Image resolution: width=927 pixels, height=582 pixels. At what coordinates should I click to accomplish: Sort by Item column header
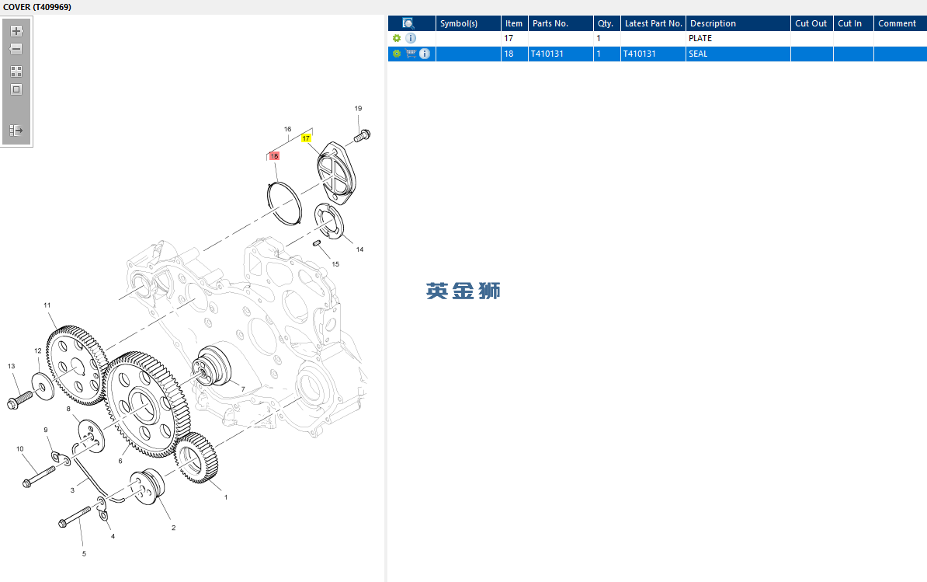click(514, 23)
